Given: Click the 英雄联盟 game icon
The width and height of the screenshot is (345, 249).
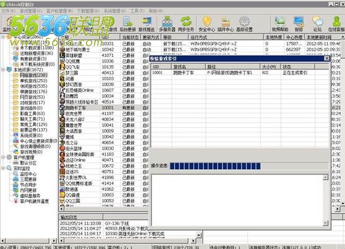Looking at the screenshot, I should [63, 56].
